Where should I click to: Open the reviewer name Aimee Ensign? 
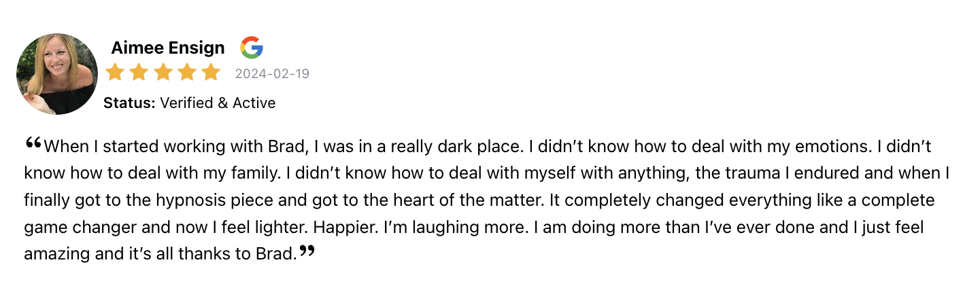(x=167, y=48)
